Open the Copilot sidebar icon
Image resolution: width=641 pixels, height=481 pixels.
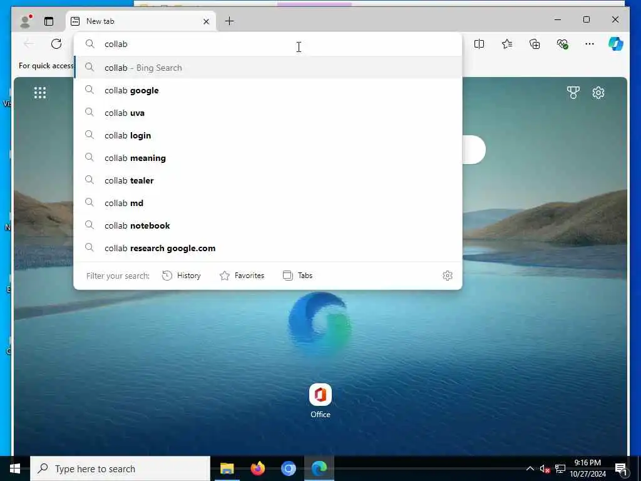pos(616,44)
